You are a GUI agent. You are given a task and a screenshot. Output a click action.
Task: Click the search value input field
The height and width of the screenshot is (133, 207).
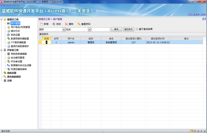click(101, 29)
